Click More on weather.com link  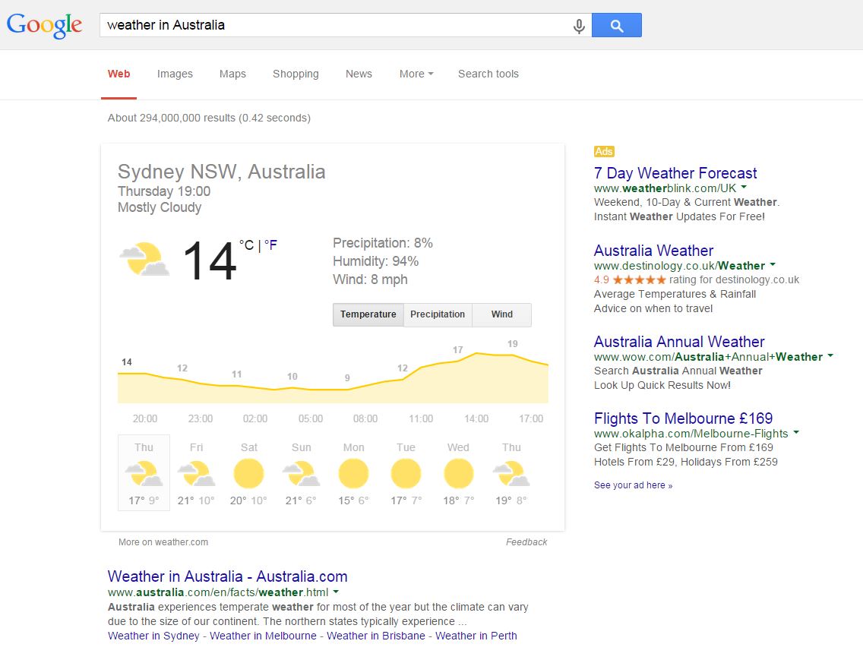point(163,542)
